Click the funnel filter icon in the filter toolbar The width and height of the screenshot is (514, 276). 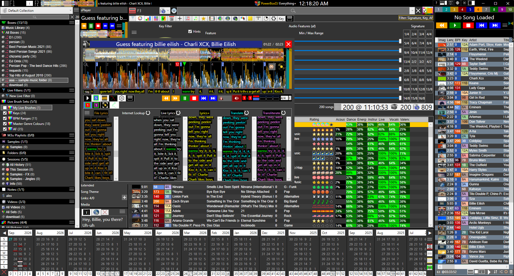coord(132,18)
